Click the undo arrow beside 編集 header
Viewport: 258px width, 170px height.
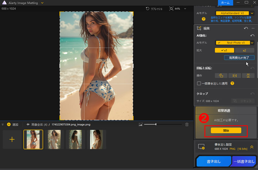246,29
